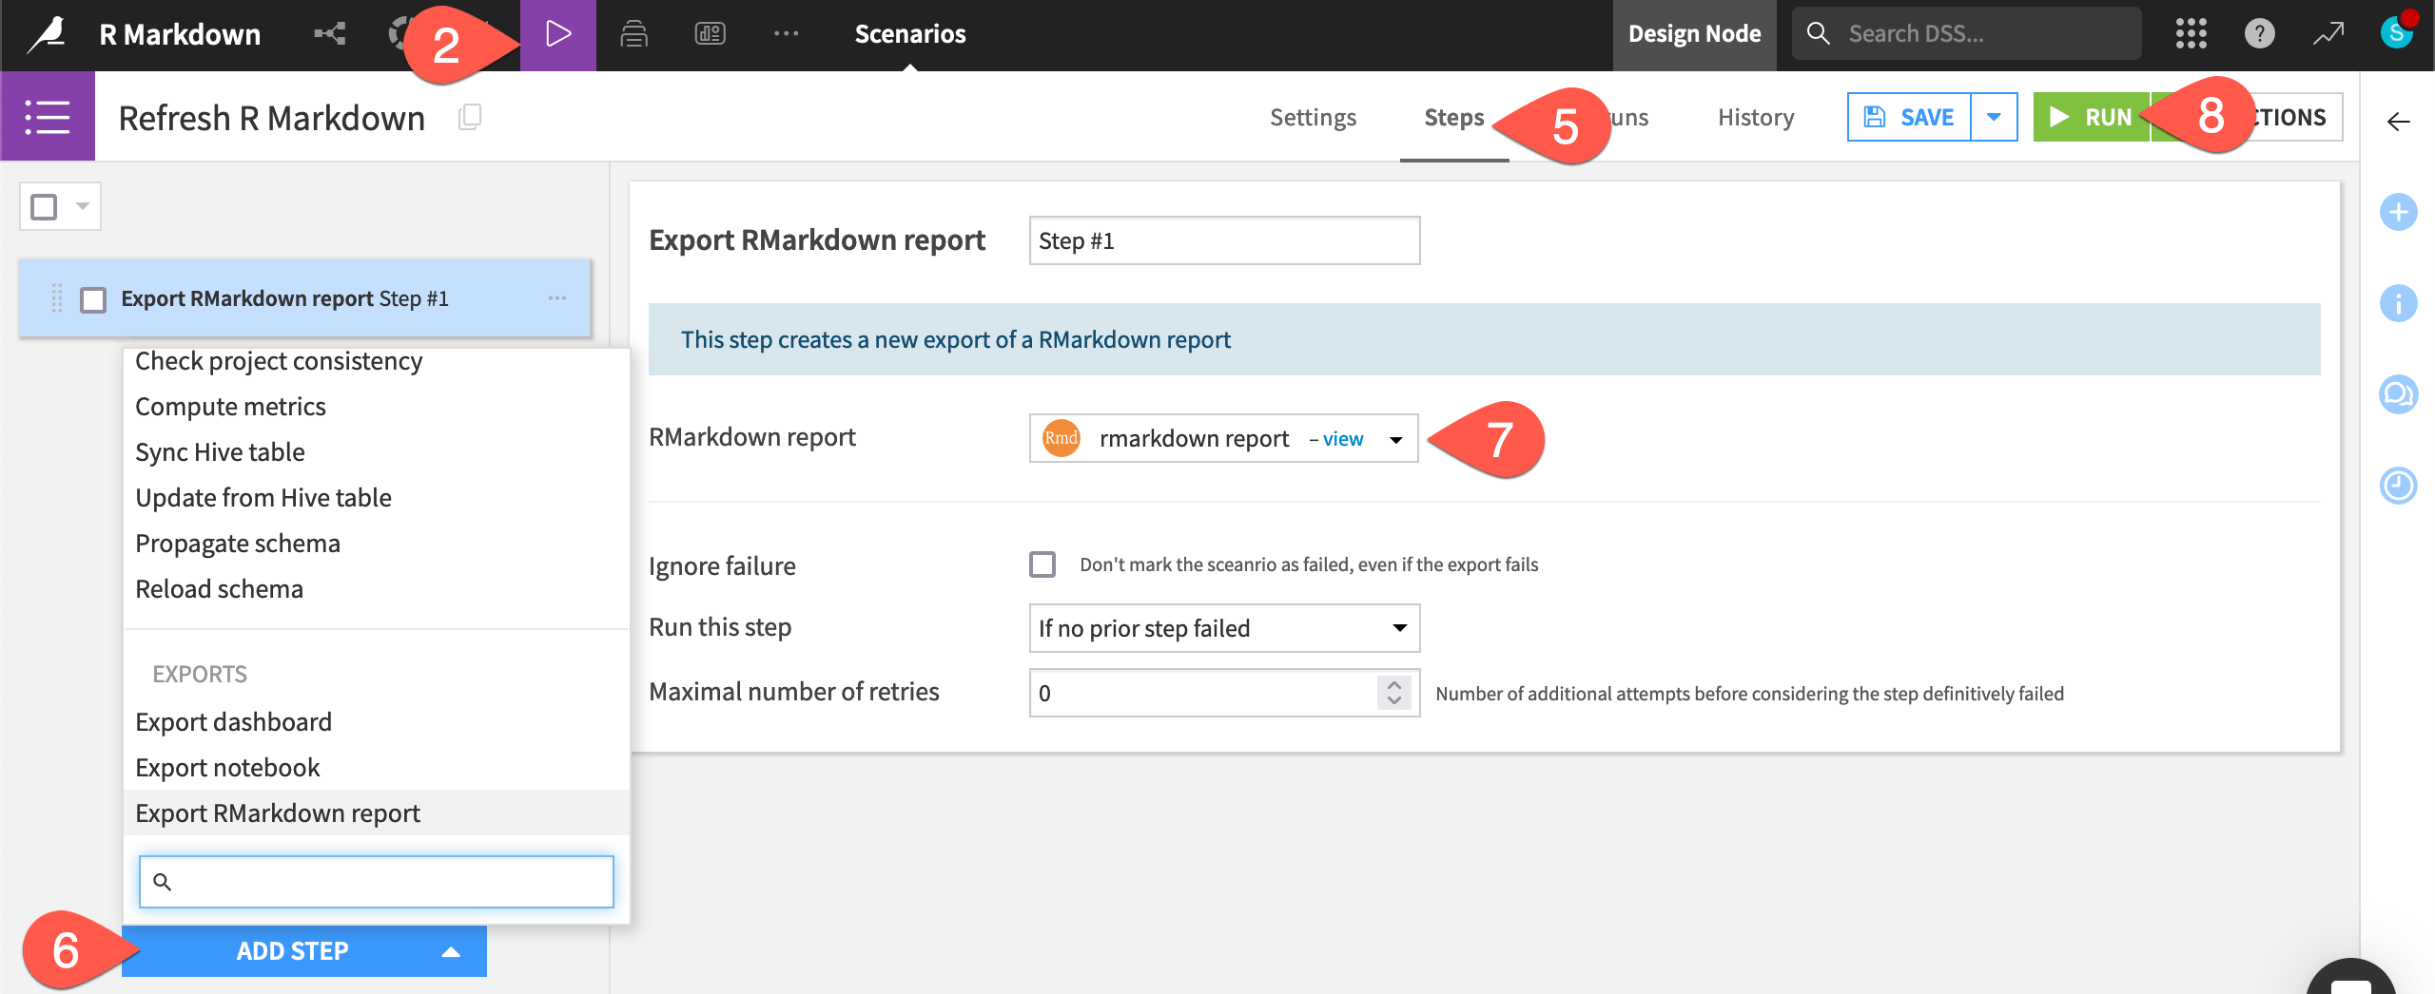Click the Rmd report icon
Viewport: 2435px width, 994px height.
click(x=1062, y=438)
